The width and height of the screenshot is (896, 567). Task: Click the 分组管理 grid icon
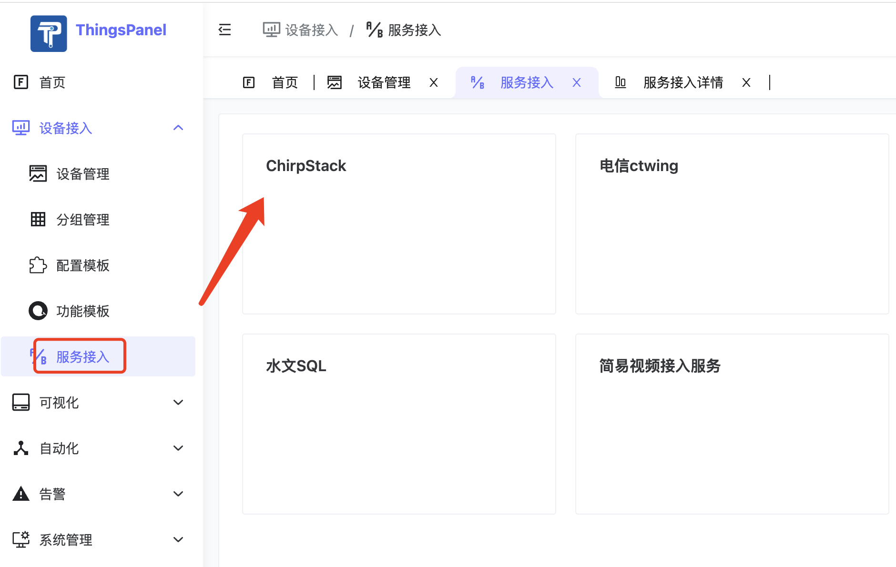[x=38, y=219]
